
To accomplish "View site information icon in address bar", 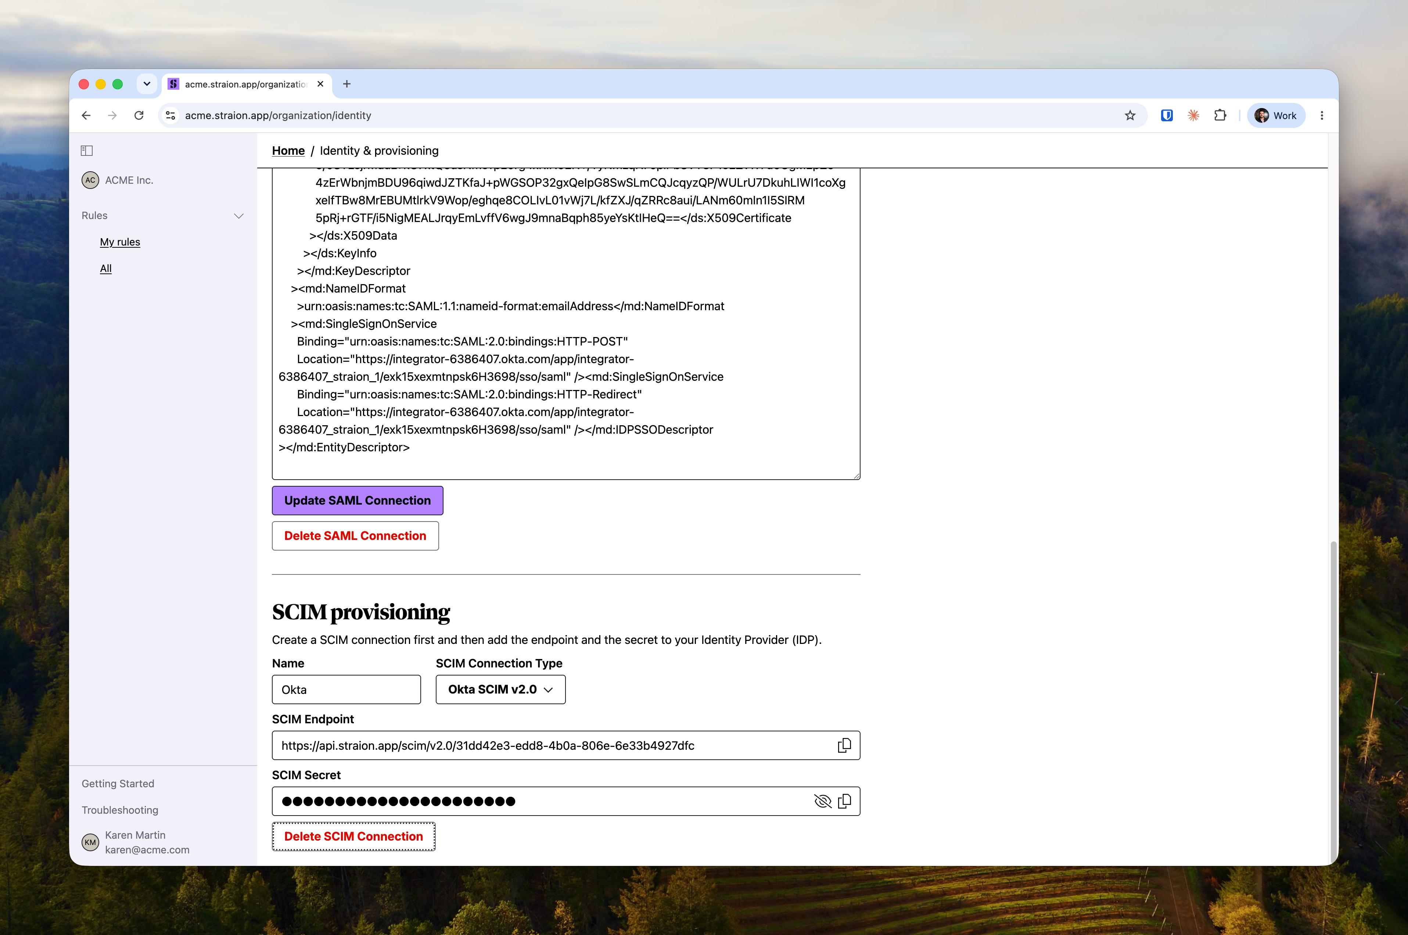I will (x=170, y=116).
